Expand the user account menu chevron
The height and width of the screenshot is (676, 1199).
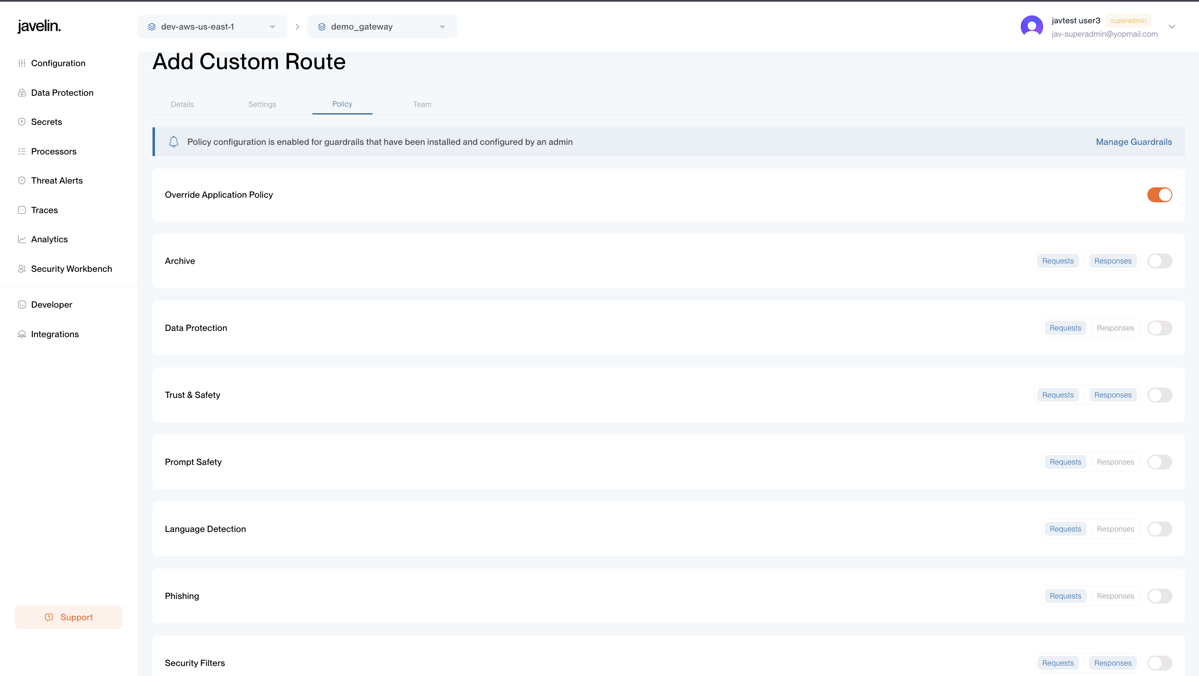[x=1172, y=27]
